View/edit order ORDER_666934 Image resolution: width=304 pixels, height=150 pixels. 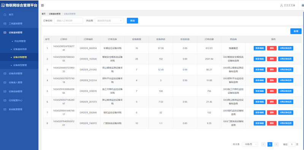pyautogui.click(x=260, y=48)
